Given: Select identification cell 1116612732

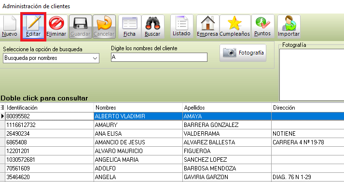Looking at the screenshot, I should coord(49,125).
